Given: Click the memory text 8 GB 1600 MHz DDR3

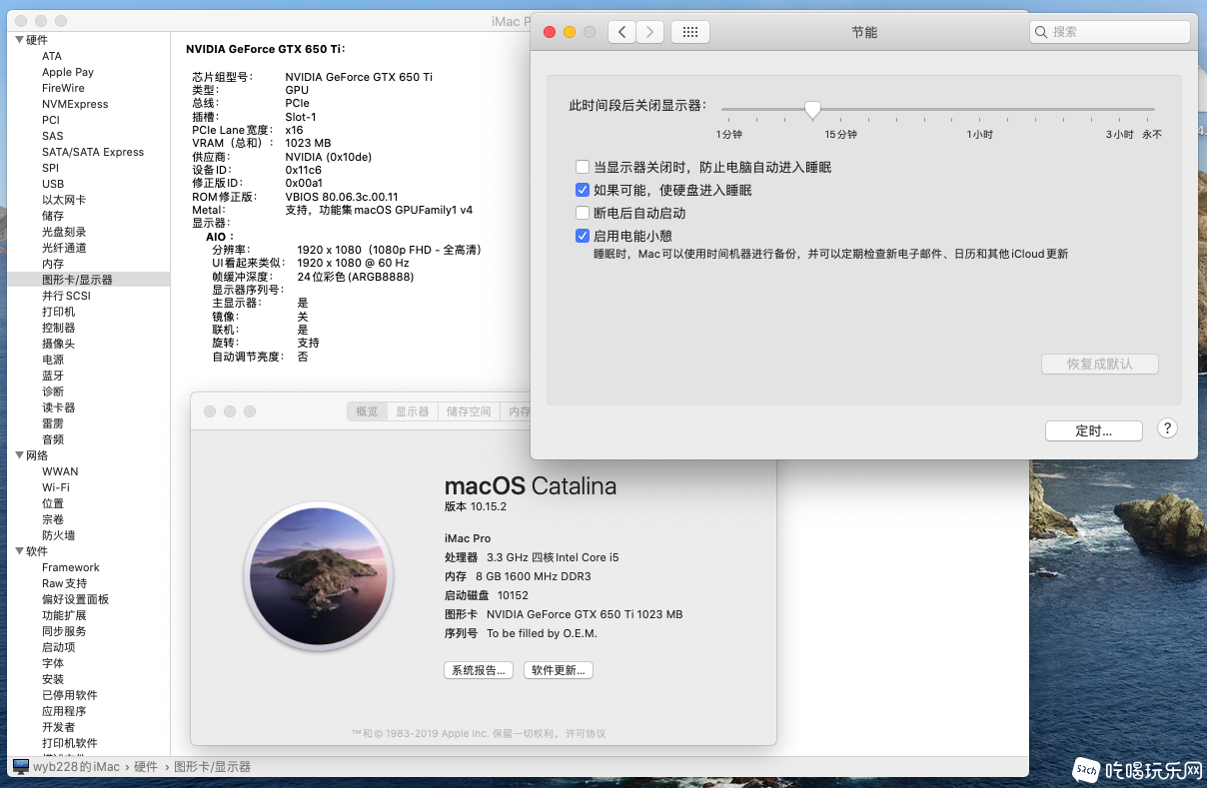Looking at the screenshot, I should point(533,576).
